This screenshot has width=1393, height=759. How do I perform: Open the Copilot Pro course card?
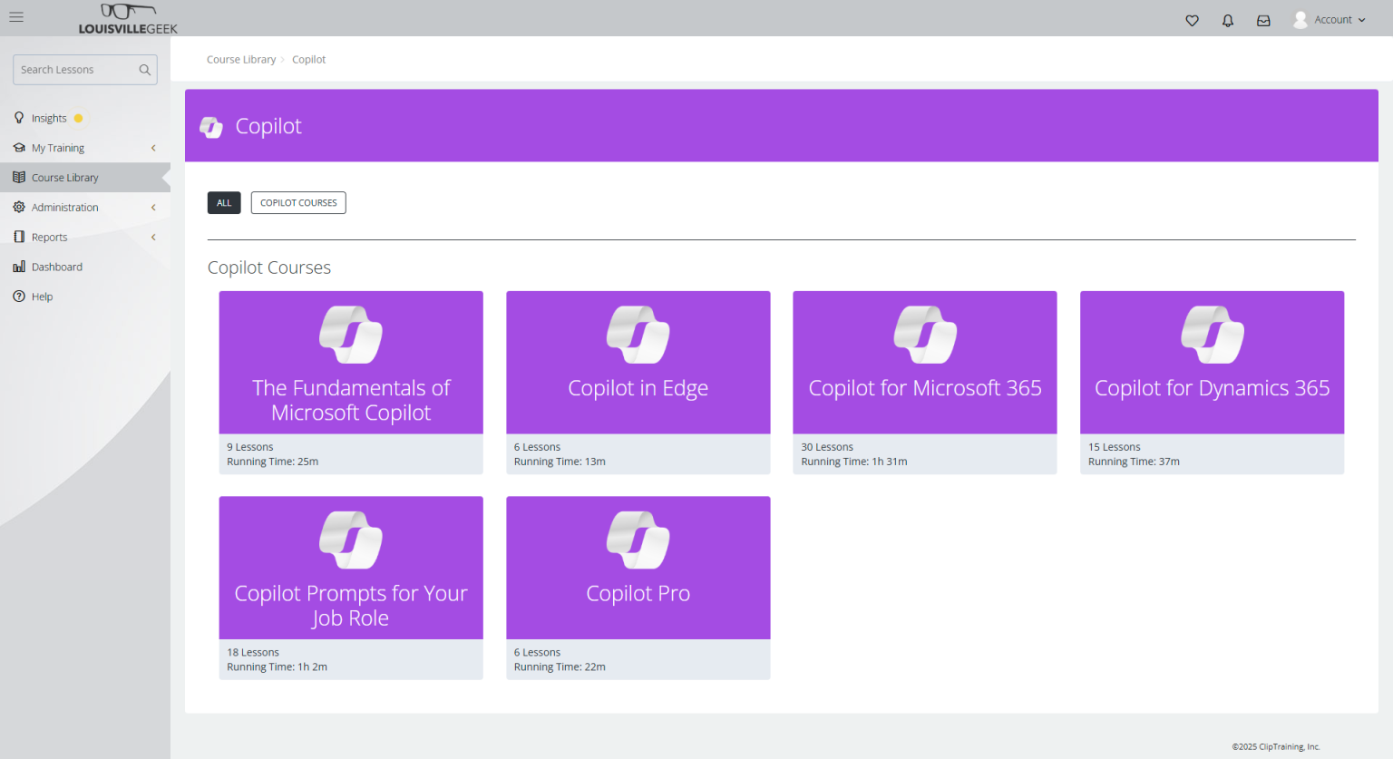tap(638, 568)
